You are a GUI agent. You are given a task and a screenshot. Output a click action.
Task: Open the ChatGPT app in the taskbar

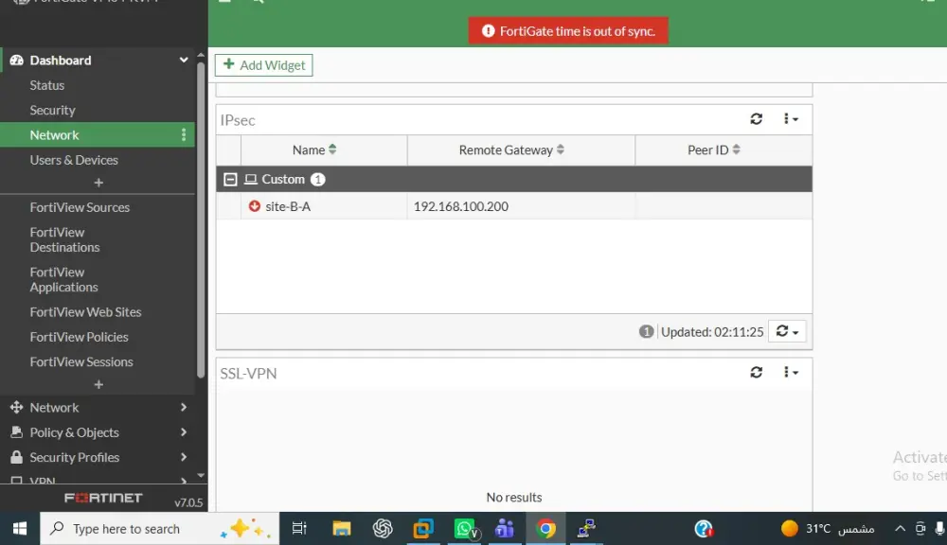(x=383, y=529)
